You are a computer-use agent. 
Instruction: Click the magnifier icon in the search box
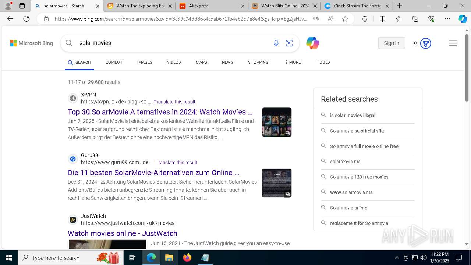(69, 43)
